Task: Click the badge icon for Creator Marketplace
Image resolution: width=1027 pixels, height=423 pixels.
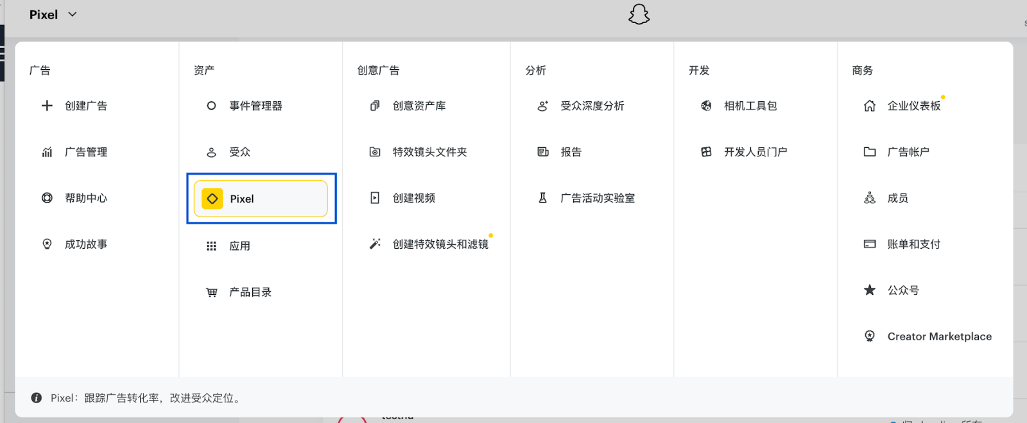Action: click(x=870, y=336)
